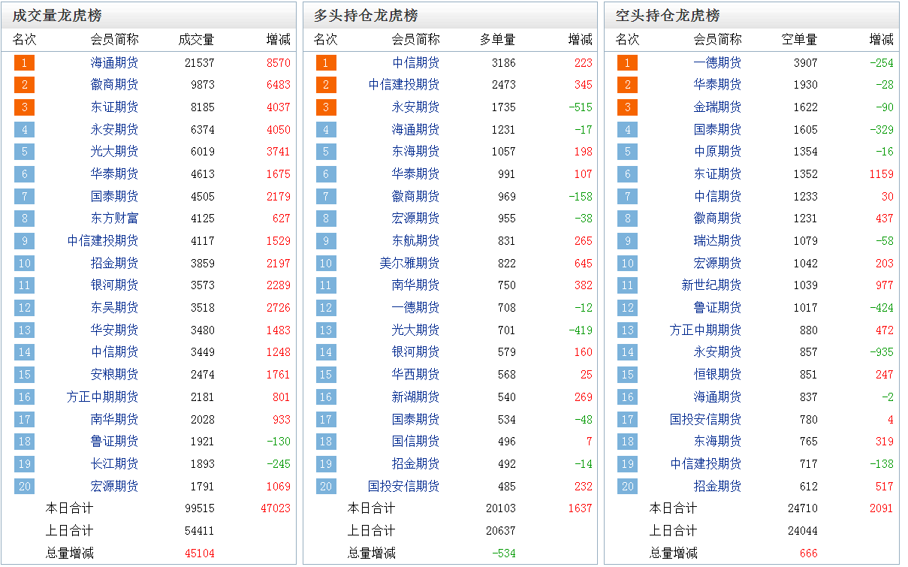Open the 新世纪期货 member link
The image size is (908, 567).
coord(710,285)
